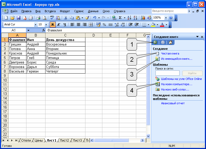Viewport: 206px width, 149px height.
Task: Open Шаблоны на узле Office Online
Action: coord(181,79)
